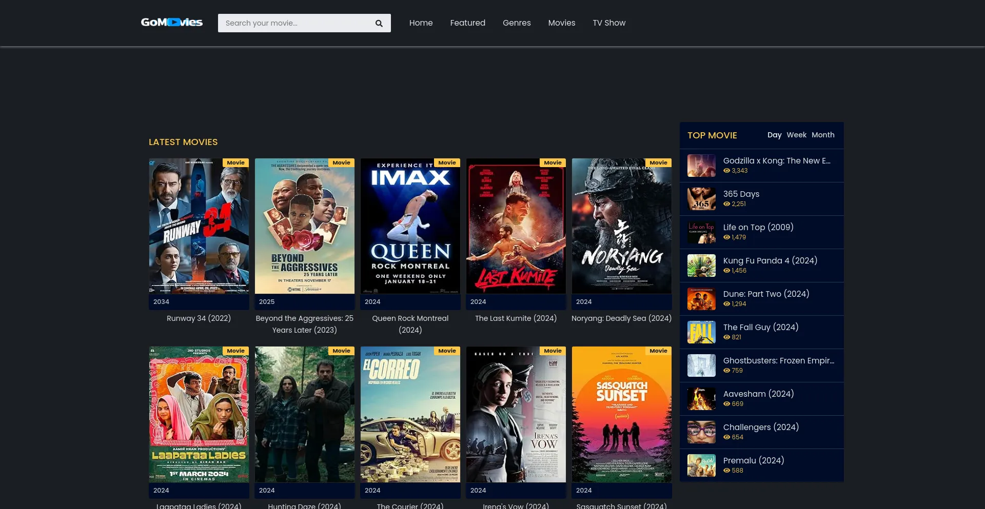The image size is (985, 509).
Task: Open 'Life on Top (2009)' entry
Action: [758, 227]
